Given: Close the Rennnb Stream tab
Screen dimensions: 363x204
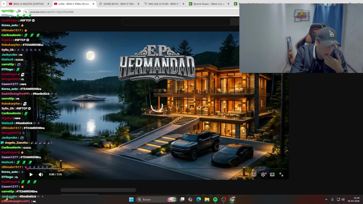Looking at the screenshot, I should tap(228, 4).
